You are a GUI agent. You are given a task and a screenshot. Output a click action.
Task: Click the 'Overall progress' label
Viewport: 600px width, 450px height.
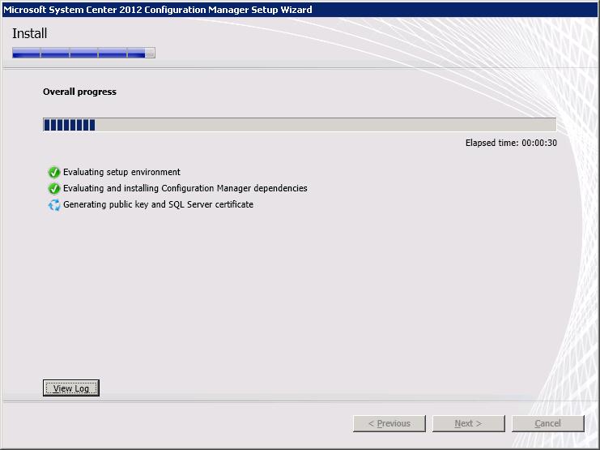click(x=79, y=92)
